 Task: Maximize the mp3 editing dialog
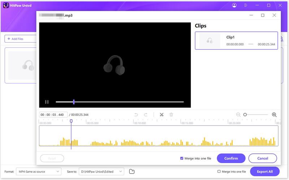pos(263,15)
